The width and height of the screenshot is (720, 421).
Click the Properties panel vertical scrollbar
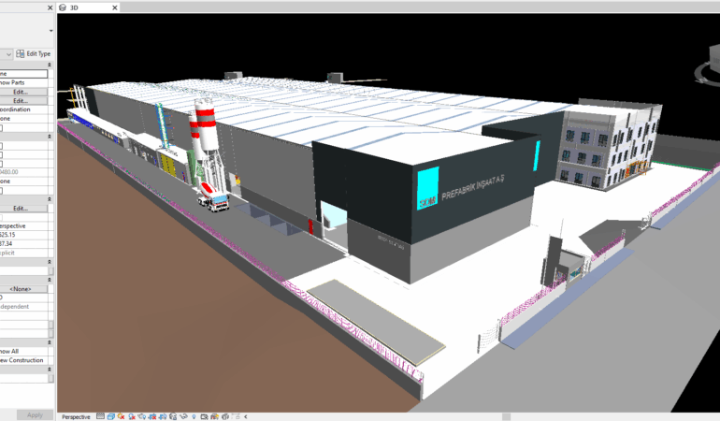pyautogui.click(x=50, y=329)
